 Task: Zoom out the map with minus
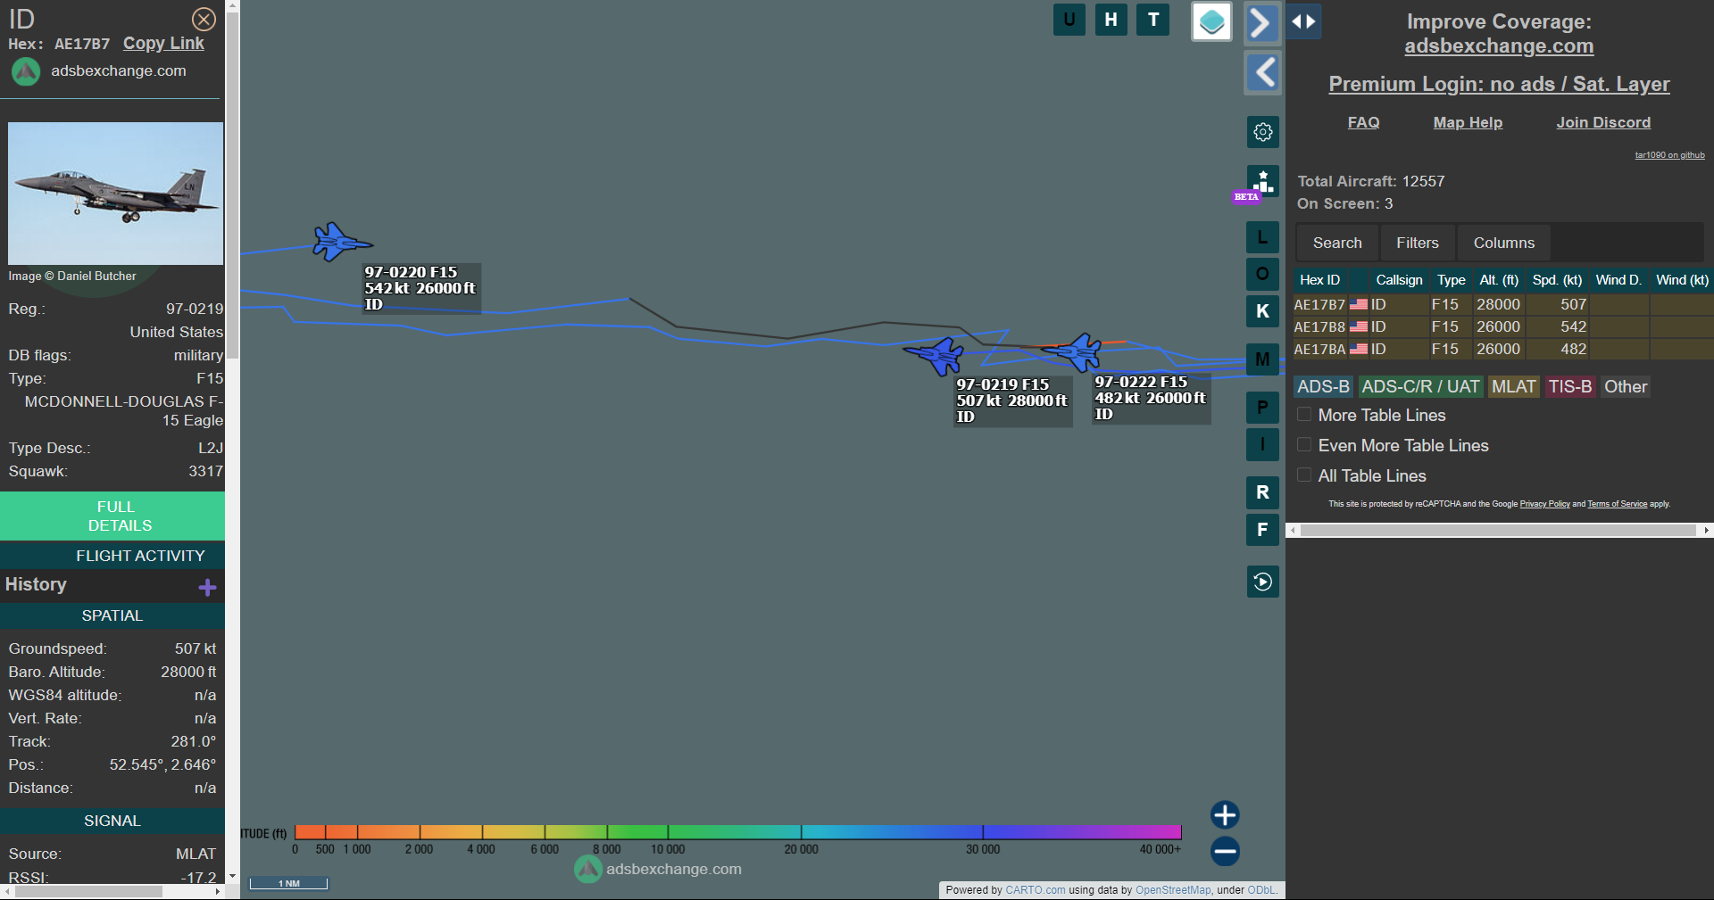1225,851
